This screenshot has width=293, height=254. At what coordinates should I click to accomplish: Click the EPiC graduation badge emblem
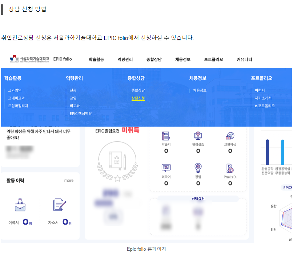117,162
